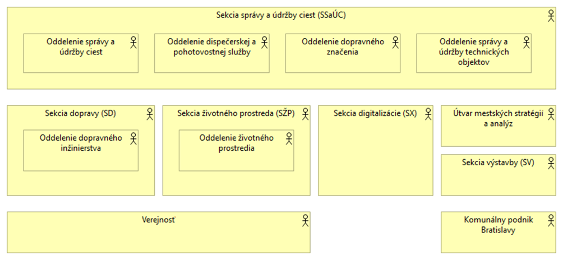Click actor icon in Oddelenie životného prostredia box
The height and width of the screenshot is (260, 563).
pos(289,138)
